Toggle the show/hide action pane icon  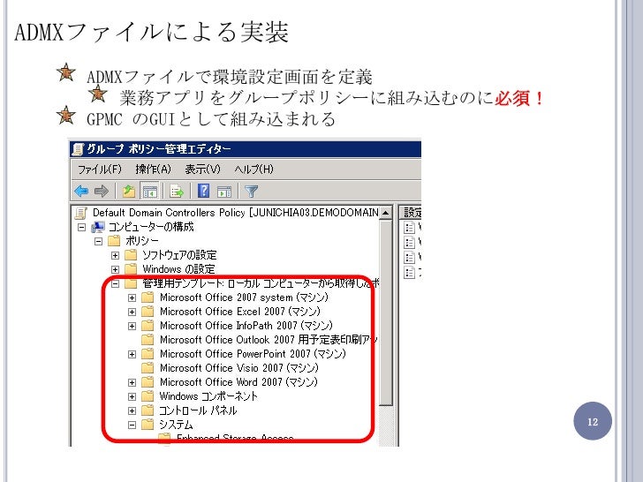[224, 192]
